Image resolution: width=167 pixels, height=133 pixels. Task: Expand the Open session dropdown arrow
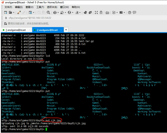(14, 12)
